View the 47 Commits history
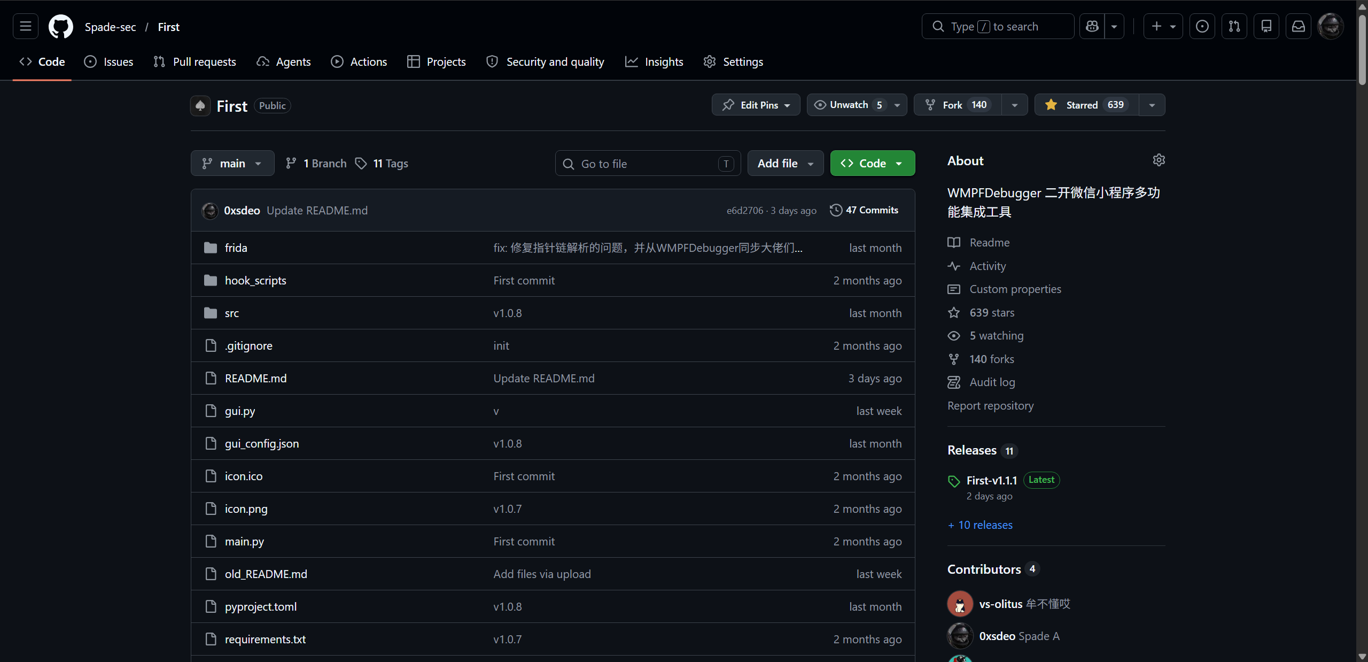The width and height of the screenshot is (1368, 662). click(864, 210)
